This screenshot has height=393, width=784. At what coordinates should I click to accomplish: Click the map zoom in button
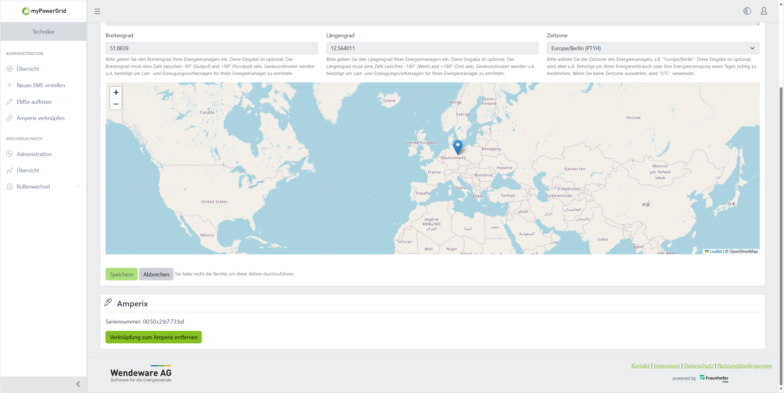[116, 92]
